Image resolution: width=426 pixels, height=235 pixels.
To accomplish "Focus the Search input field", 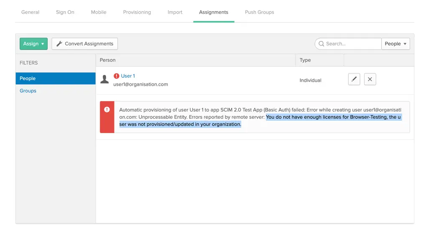I will tap(352, 44).
